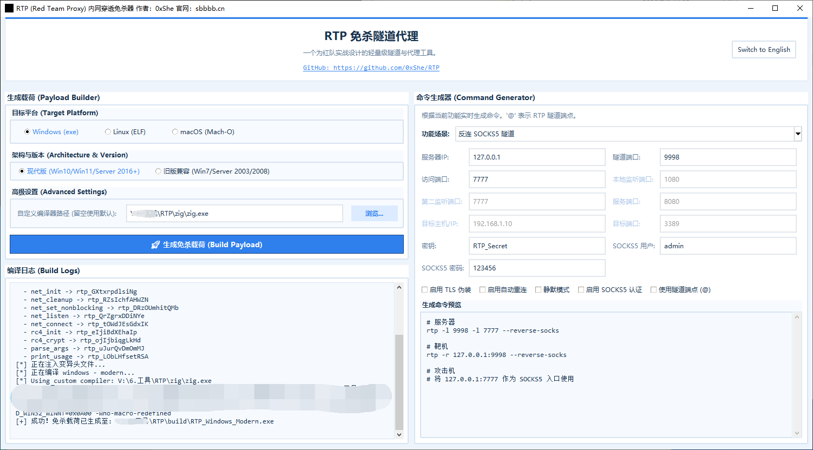Screen dimensions: 813x450
Task: Click the 访问端口 field showing 7777
Action: [537, 180]
